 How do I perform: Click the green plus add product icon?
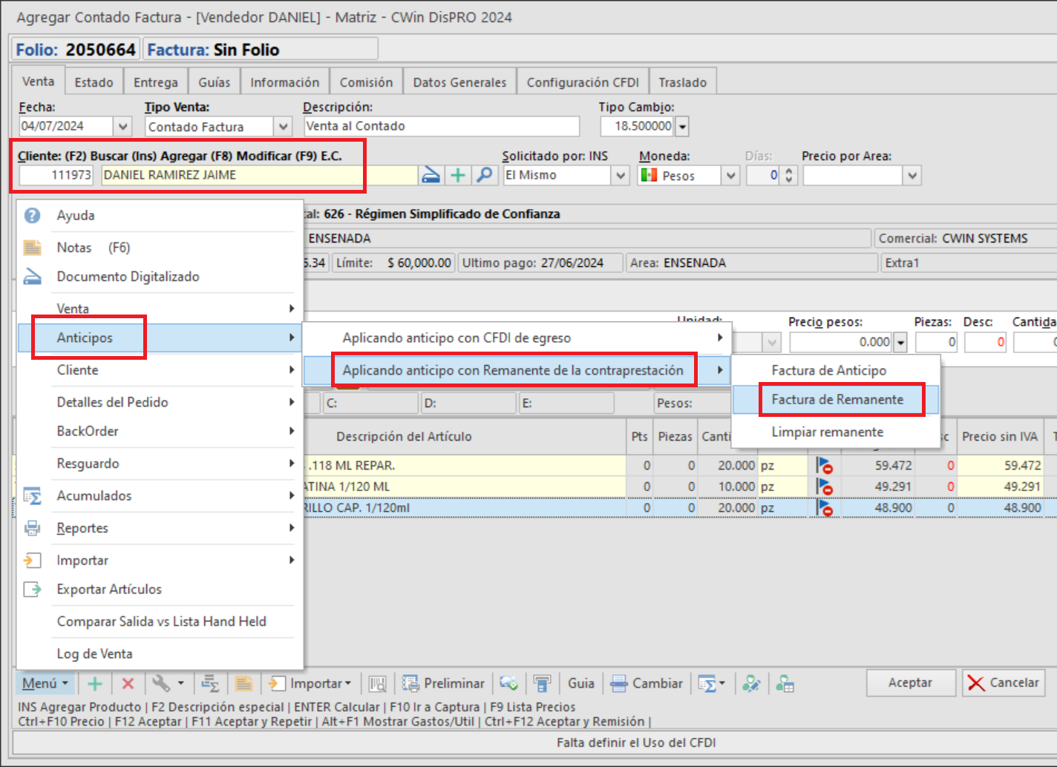pyautogui.click(x=95, y=683)
